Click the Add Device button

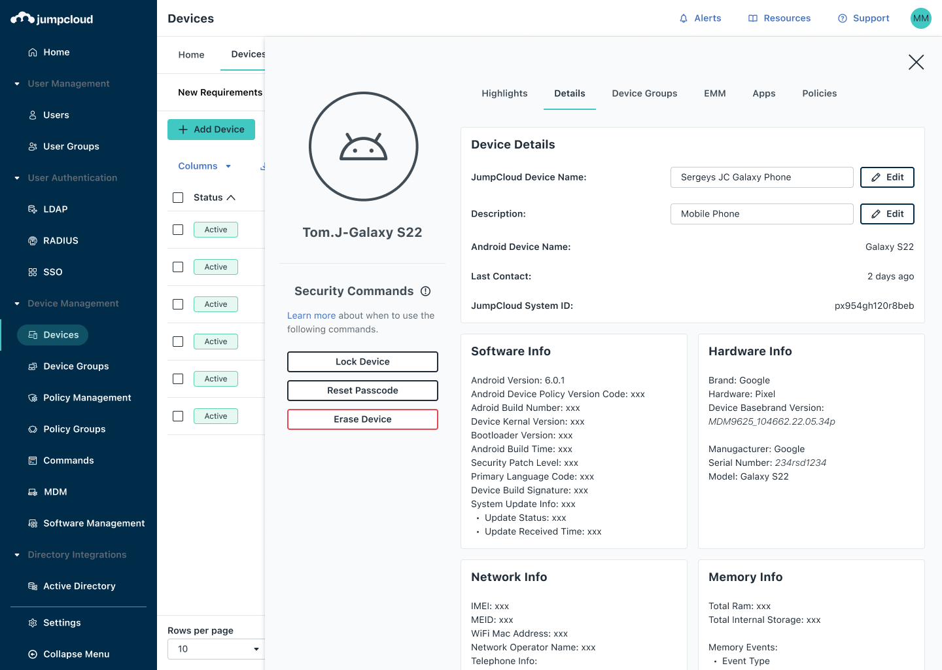(x=211, y=130)
